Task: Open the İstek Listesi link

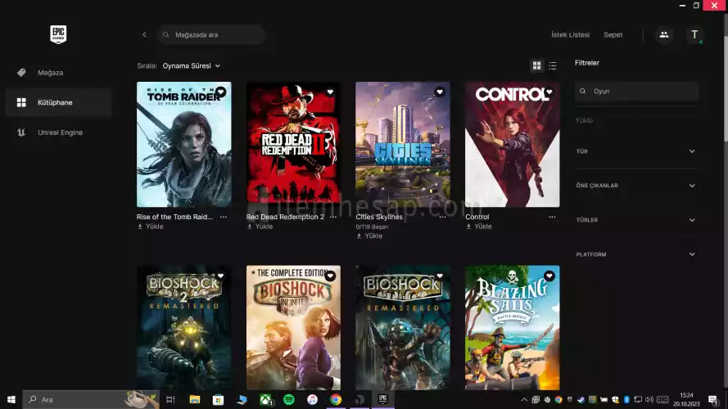Action: pyautogui.click(x=570, y=35)
